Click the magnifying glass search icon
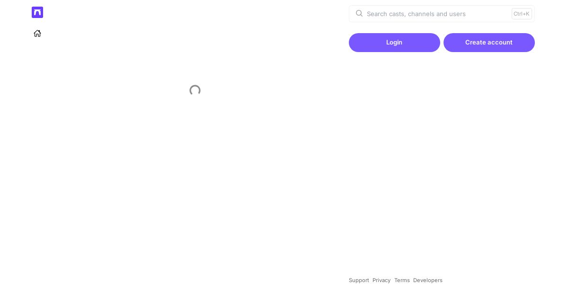 tap(359, 13)
